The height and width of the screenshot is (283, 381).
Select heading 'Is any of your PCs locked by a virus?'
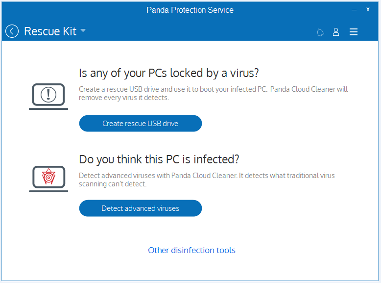(x=169, y=73)
